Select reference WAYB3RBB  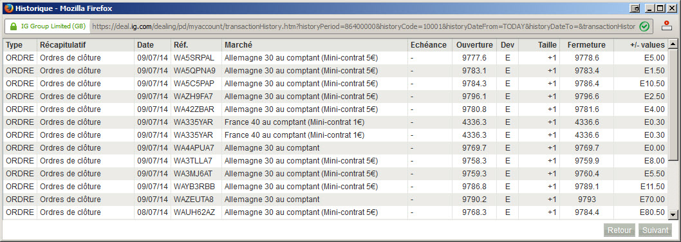(194, 187)
